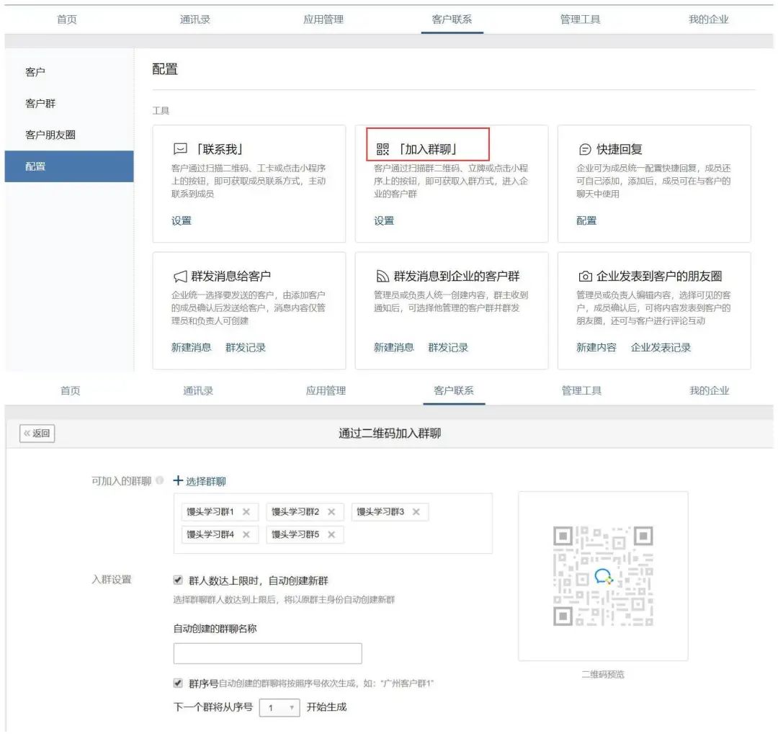
Task: Click the 返回 back button
Action: coord(37,434)
